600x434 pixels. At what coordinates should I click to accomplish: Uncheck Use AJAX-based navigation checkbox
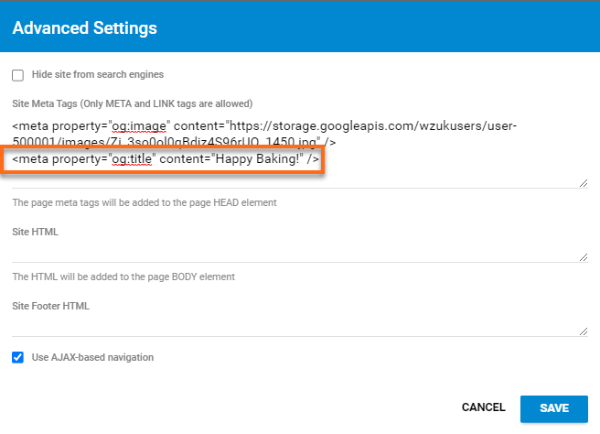point(17,357)
